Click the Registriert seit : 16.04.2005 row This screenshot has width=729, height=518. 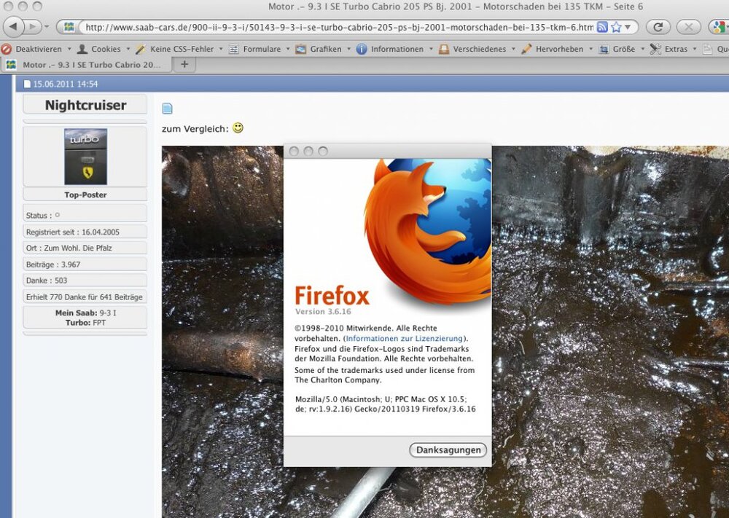tap(85, 232)
